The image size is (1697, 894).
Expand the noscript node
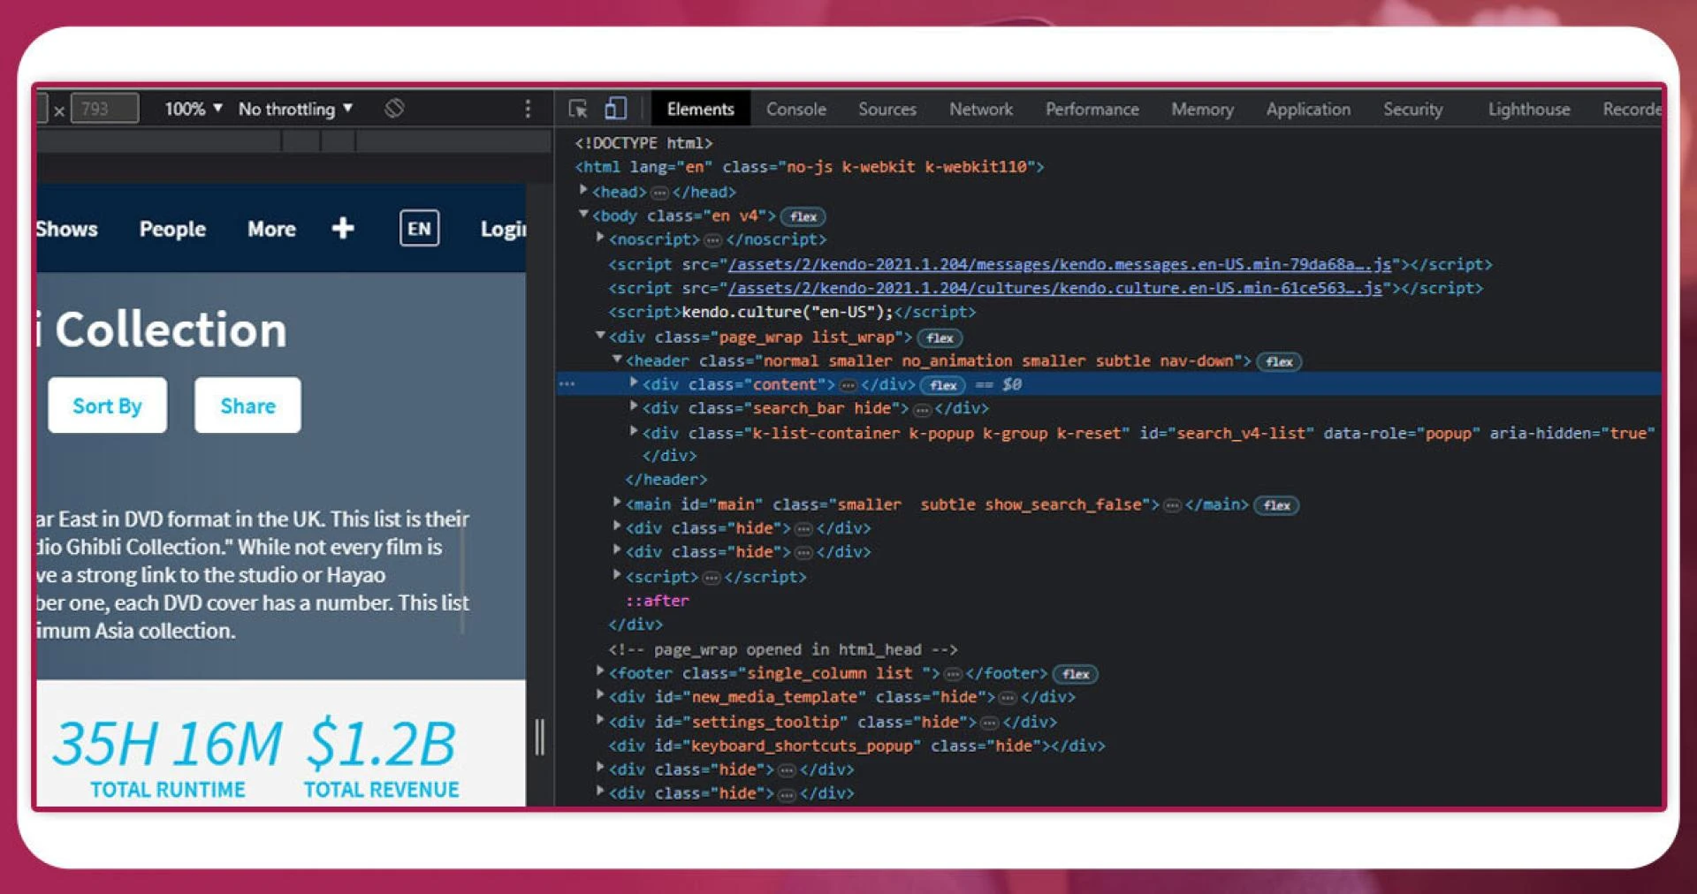[x=600, y=238]
